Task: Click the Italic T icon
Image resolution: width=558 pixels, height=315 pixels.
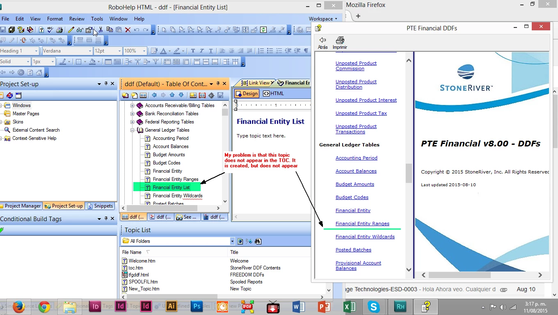Action: (202, 51)
